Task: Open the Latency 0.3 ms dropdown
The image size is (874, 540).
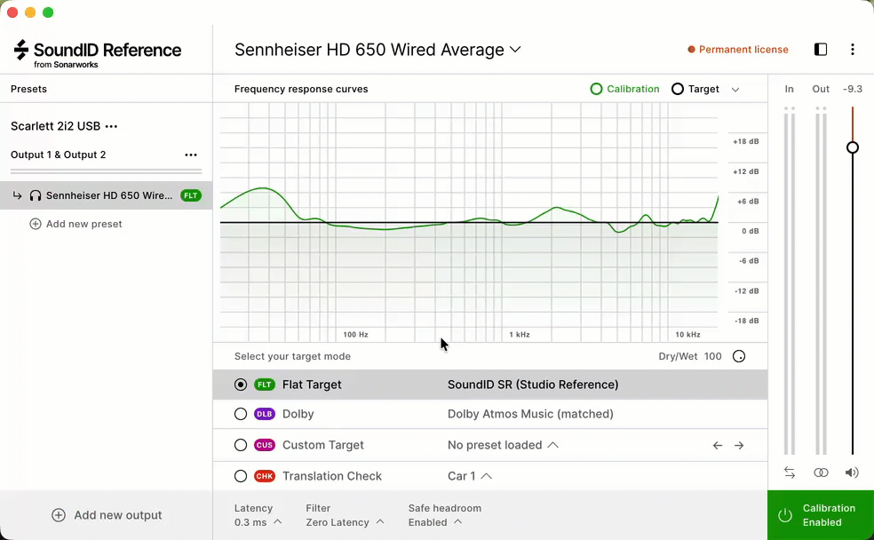Action: [259, 522]
